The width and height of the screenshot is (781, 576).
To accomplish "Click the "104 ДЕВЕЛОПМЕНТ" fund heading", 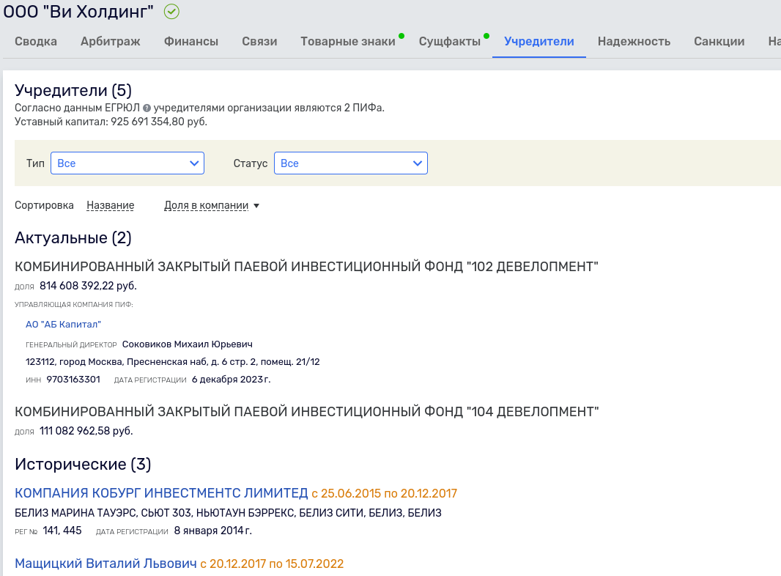I will (x=306, y=412).
